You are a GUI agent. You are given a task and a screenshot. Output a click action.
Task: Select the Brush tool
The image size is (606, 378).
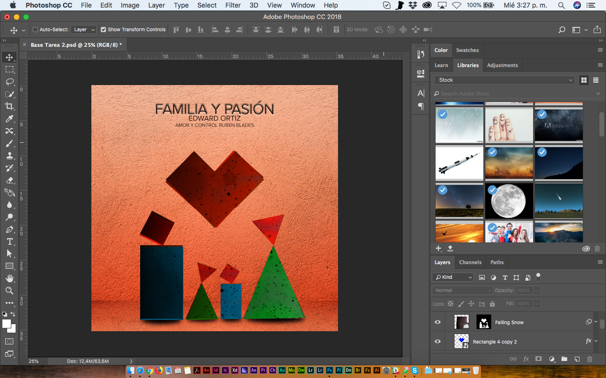9,143
